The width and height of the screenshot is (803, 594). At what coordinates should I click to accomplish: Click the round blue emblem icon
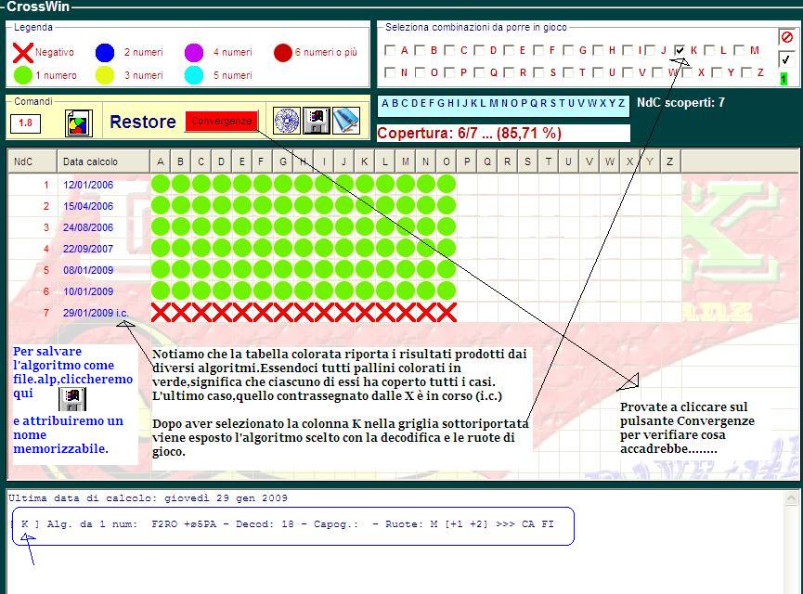(x=287, y=121)
